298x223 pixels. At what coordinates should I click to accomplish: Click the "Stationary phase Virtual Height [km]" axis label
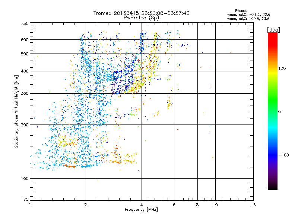[16, 112]
